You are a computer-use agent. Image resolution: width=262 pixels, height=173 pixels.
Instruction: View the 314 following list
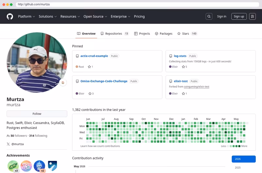38,136
